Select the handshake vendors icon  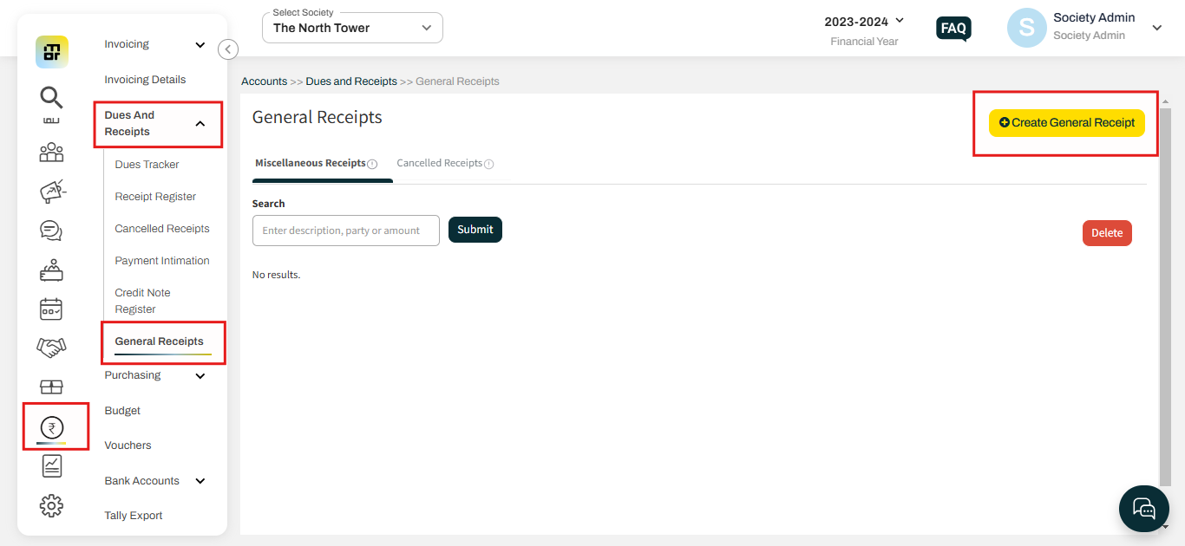50,348
